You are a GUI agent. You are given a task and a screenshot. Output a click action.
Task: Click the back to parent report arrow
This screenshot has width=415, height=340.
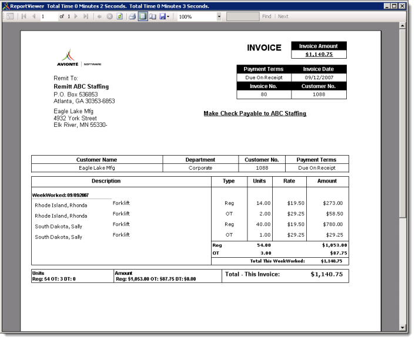pyautogui.click(x=99, y=16)
